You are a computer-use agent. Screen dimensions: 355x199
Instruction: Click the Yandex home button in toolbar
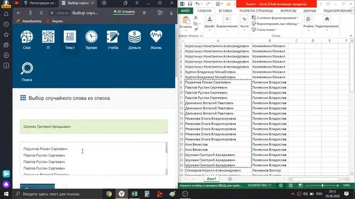[x=30, y=13]
